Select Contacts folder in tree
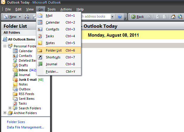The width and height of the screenshot is (184, 132). (26, 56)
